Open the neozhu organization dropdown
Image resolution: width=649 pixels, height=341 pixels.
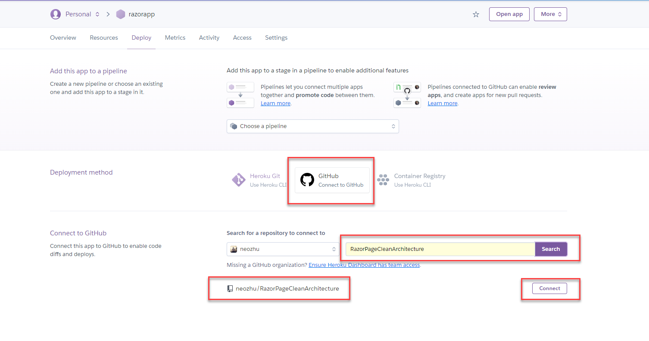tap(283, 249)
